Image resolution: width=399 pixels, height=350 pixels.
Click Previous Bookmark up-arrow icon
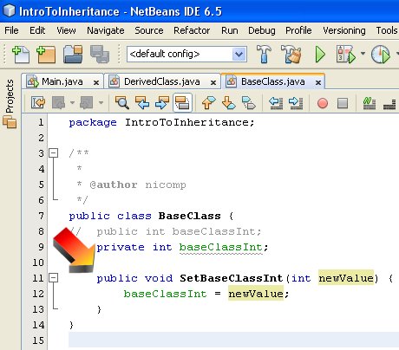[208, 102]
